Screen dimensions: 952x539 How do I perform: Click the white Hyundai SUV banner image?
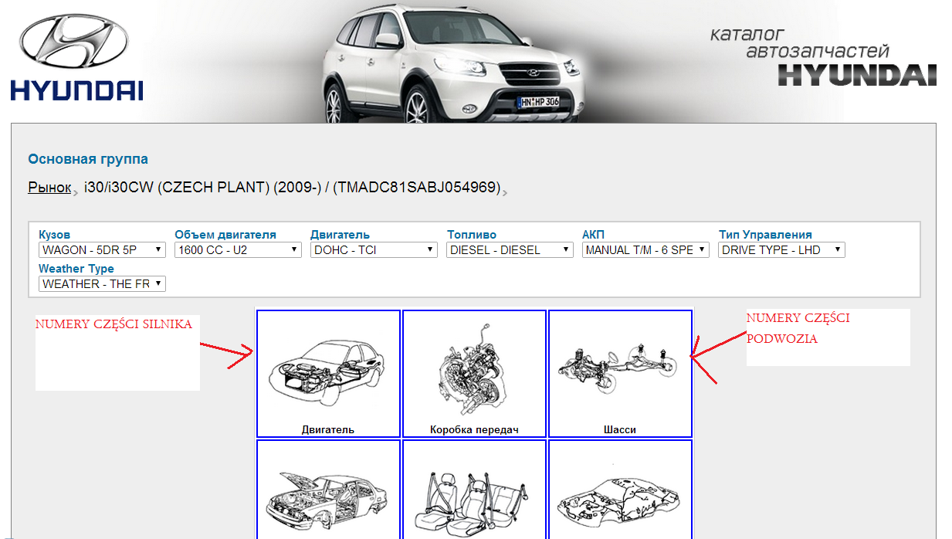[453, 62]
